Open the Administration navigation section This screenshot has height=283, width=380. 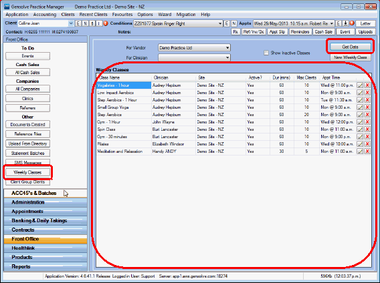[45, 202]
